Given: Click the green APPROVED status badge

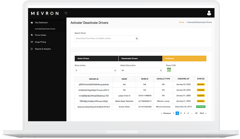Looking at the screenshot, I should pos(201,107).
